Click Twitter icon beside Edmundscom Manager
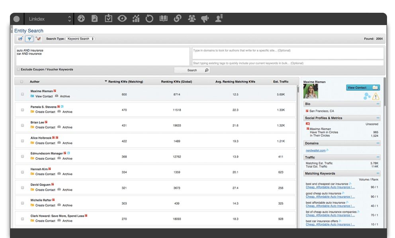This screenshot has height=238, width=395. click(x=68, y=153)
